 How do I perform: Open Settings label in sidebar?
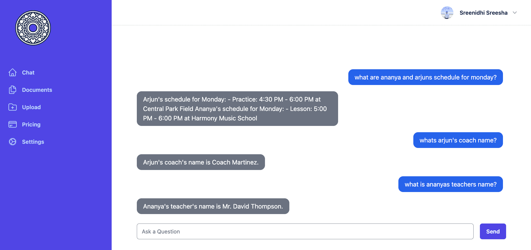(33, 142)
